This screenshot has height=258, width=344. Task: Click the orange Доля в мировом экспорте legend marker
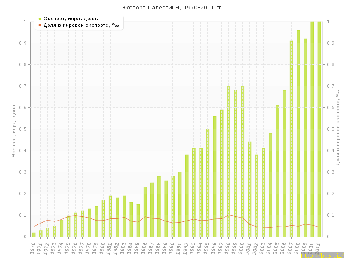pos(40,25)
